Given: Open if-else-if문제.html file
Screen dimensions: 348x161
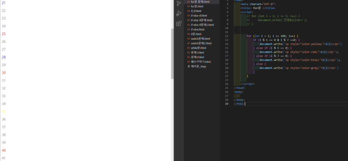Looking at the screenshot, I should click(x=201, y=20).
